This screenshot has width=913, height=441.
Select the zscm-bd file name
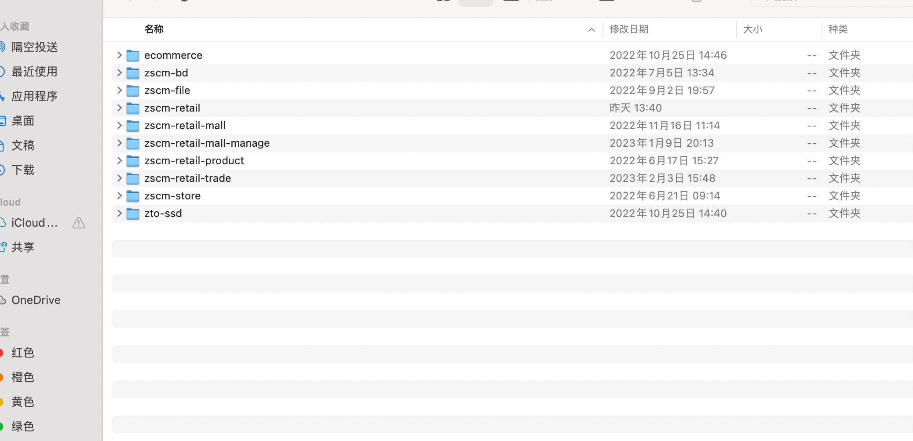point(166,73)
